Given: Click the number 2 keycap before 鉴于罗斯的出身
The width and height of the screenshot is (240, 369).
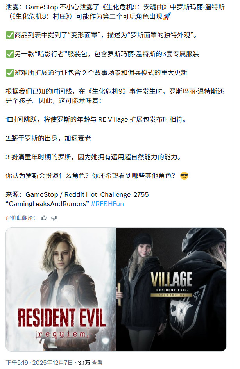Looking at the screenshot, I should pyautogui.click(x=9, y=138).
